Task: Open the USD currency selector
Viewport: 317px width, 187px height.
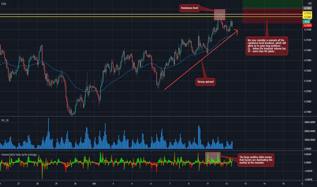Action: (x=310, y=3)
